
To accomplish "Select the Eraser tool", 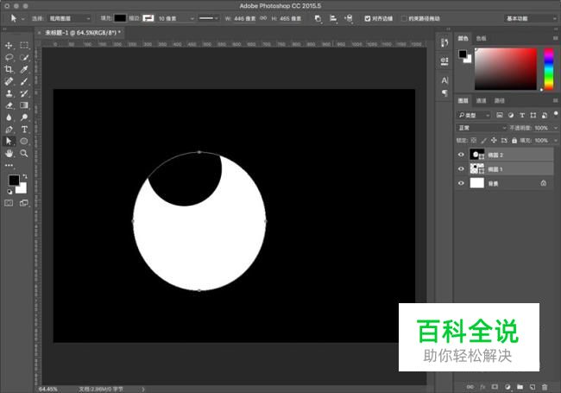I will (9, 105).
